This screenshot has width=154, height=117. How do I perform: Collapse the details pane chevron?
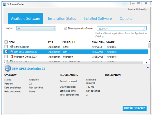point(148,68)
